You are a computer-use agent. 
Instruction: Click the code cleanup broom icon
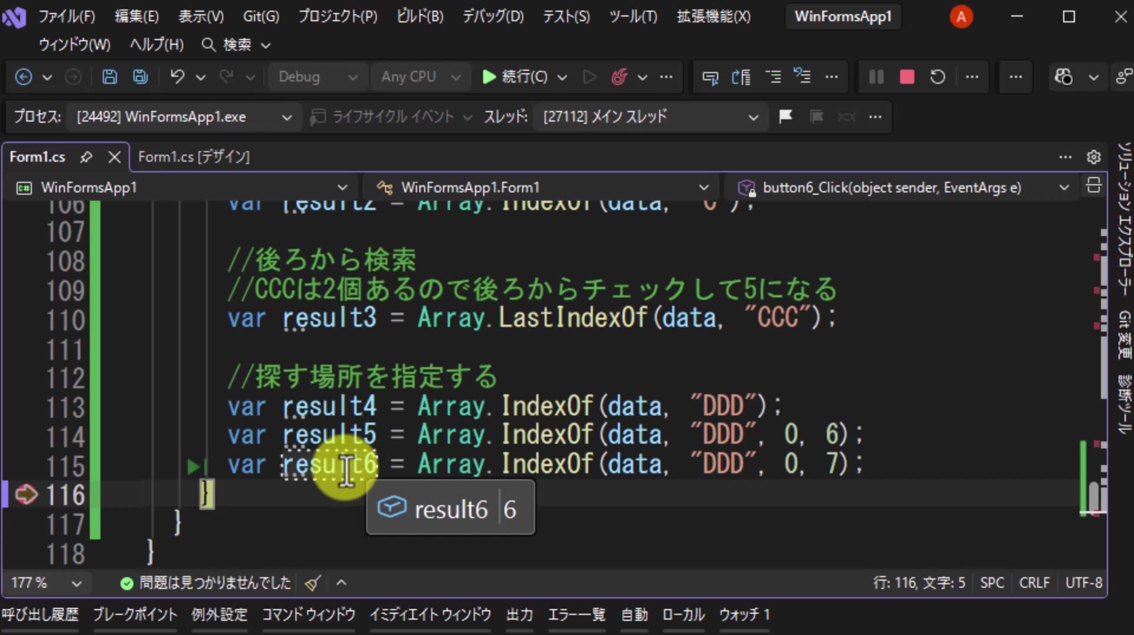[313, 583]
